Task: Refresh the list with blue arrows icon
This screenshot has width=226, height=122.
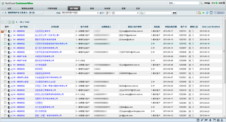Action: pyautogui.click(x=207, y=13)
